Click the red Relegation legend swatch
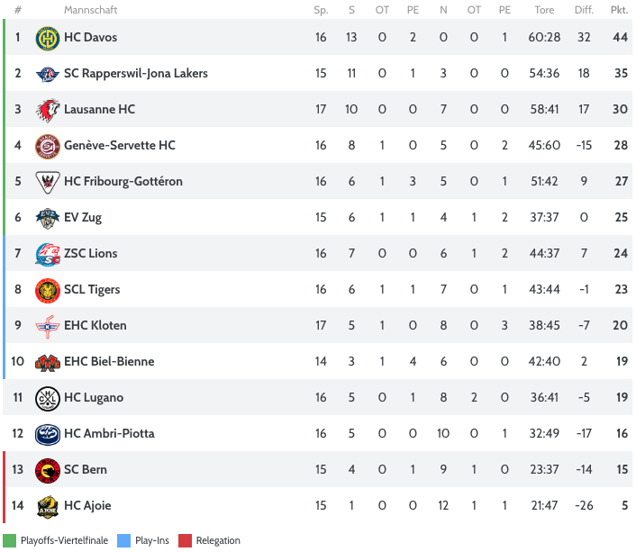The height and width of the screenshot is (552, 636). tap(185, 541)
